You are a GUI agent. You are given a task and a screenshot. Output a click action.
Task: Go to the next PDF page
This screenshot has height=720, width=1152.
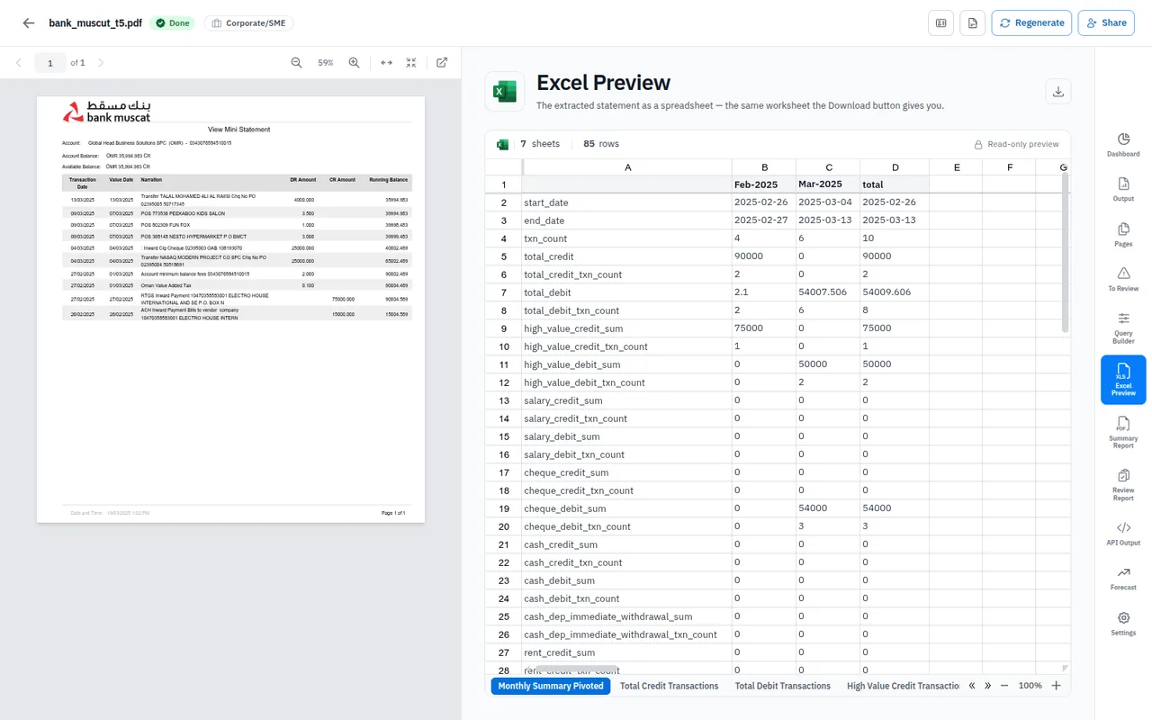pyautogui.click(x=101, y=63)
